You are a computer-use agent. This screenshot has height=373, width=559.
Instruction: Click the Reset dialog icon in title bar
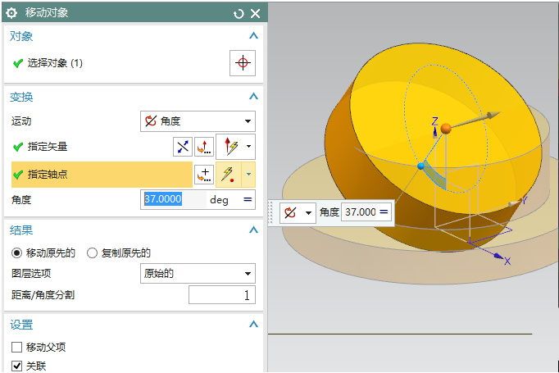click(x=239, y=13)
